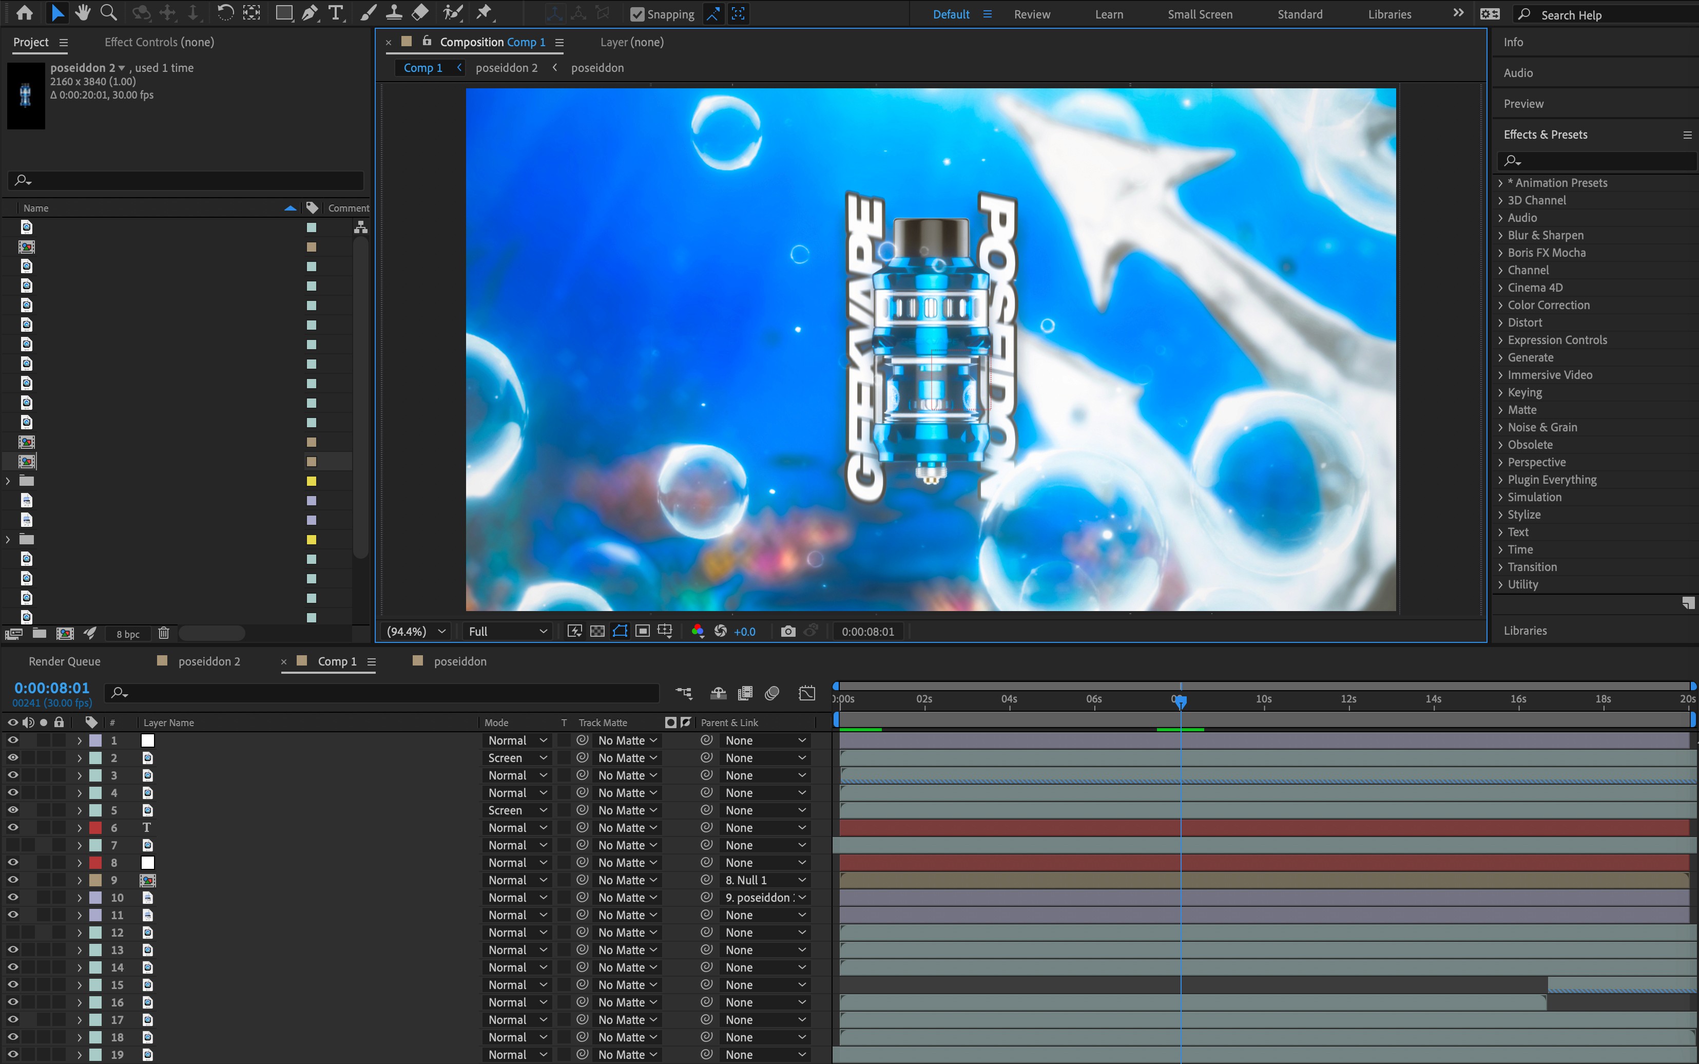Click the 8 bpc color depth button
1699x1064 pixels.
[x=128, y=634]
